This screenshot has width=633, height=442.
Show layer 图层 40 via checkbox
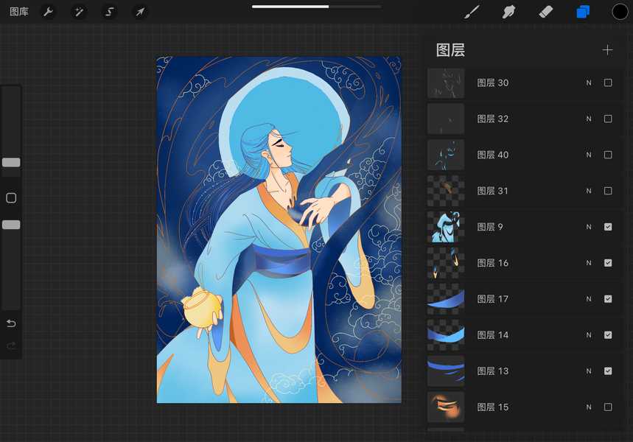pyautogui.click(x=608, y=155)
